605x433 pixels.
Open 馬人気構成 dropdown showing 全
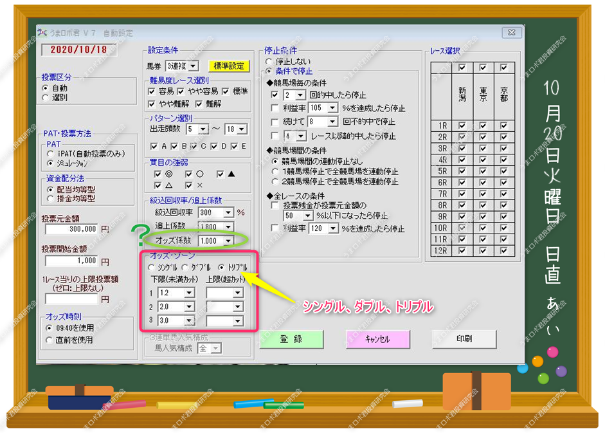coord(216,349)
